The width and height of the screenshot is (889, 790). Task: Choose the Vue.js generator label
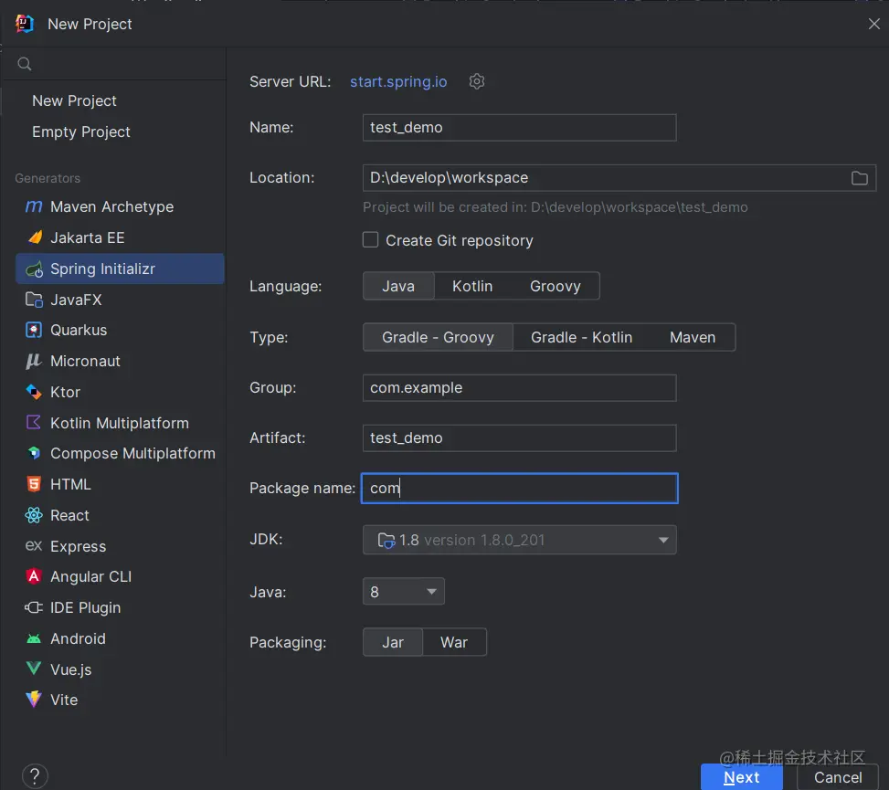[x=71, y=669]
